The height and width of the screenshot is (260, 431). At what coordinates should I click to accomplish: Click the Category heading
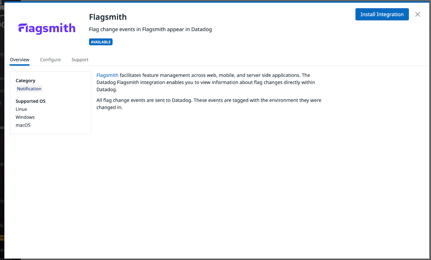[x=26, y=81]
